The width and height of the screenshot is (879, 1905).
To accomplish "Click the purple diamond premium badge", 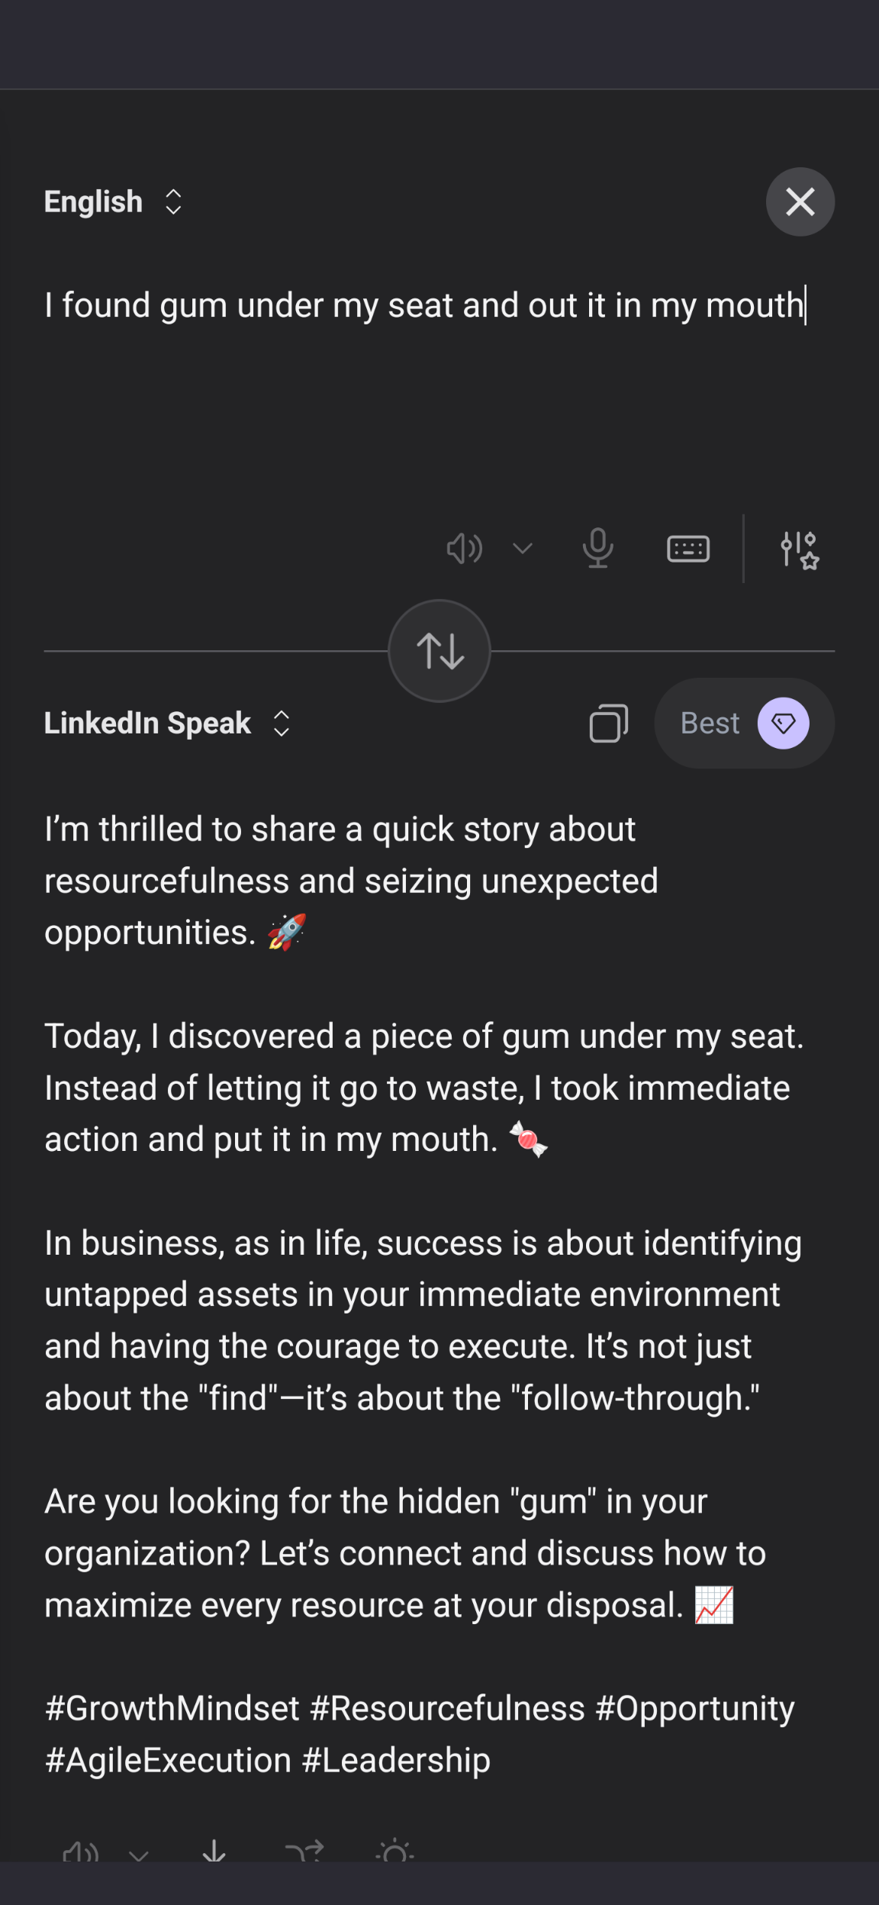I will (783, 724).
